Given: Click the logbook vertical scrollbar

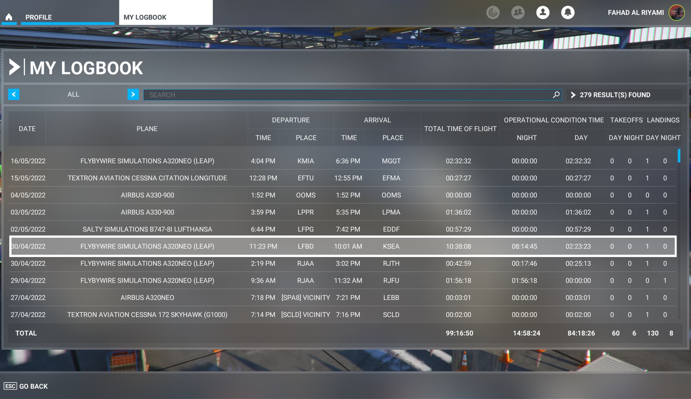Looking at the screenshot, I should (x=679, y=234).
